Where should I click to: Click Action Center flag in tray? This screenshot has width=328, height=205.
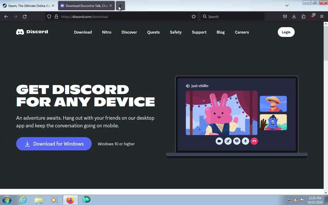point(302,200)
